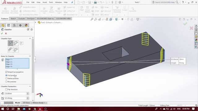Click Zoom to Fit icon
This screenshot has width=198, height=111.
pyautogui.click(x=92, y=19)
